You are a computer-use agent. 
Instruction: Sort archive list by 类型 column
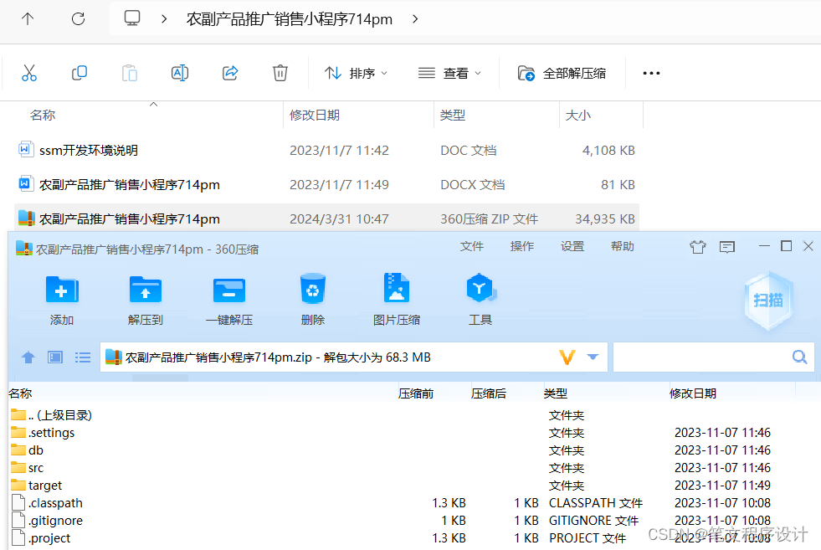coord(556,393)
